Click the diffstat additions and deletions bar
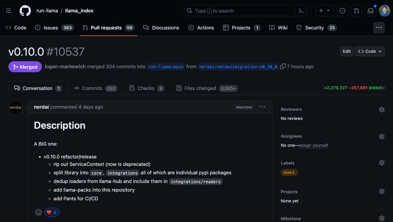Screen dimensions: 393x222 [x=354, y=88]
